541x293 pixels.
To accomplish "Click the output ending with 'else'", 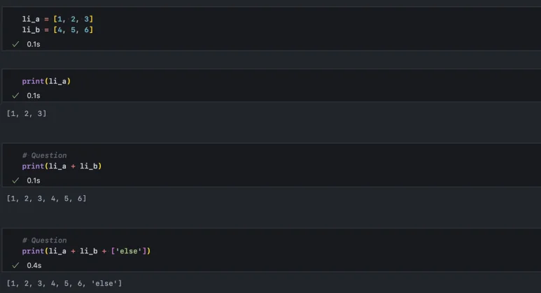I will pos(64,283).
